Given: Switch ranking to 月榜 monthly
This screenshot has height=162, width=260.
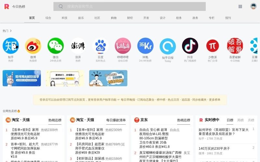Looking at the screenshot, I should click(251, 120).
